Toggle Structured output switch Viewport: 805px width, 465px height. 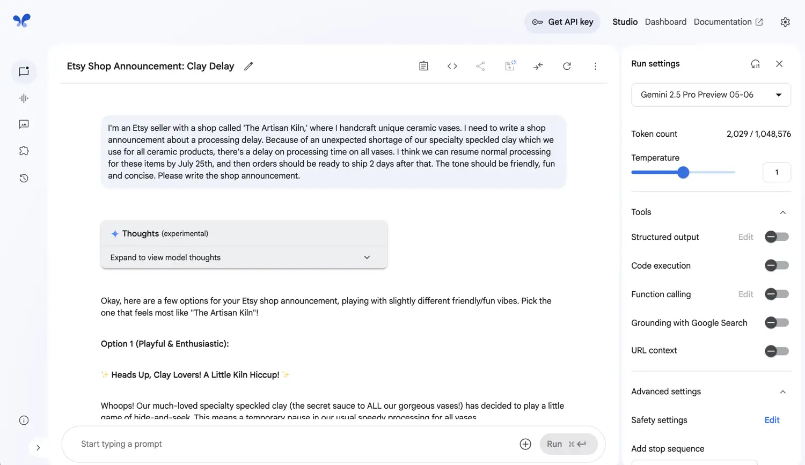777,237
